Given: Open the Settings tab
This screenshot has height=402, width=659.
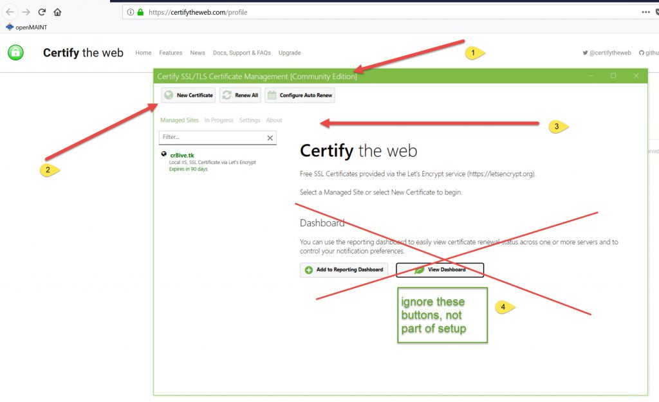Looking at the screenshot, I should [250, 120].
